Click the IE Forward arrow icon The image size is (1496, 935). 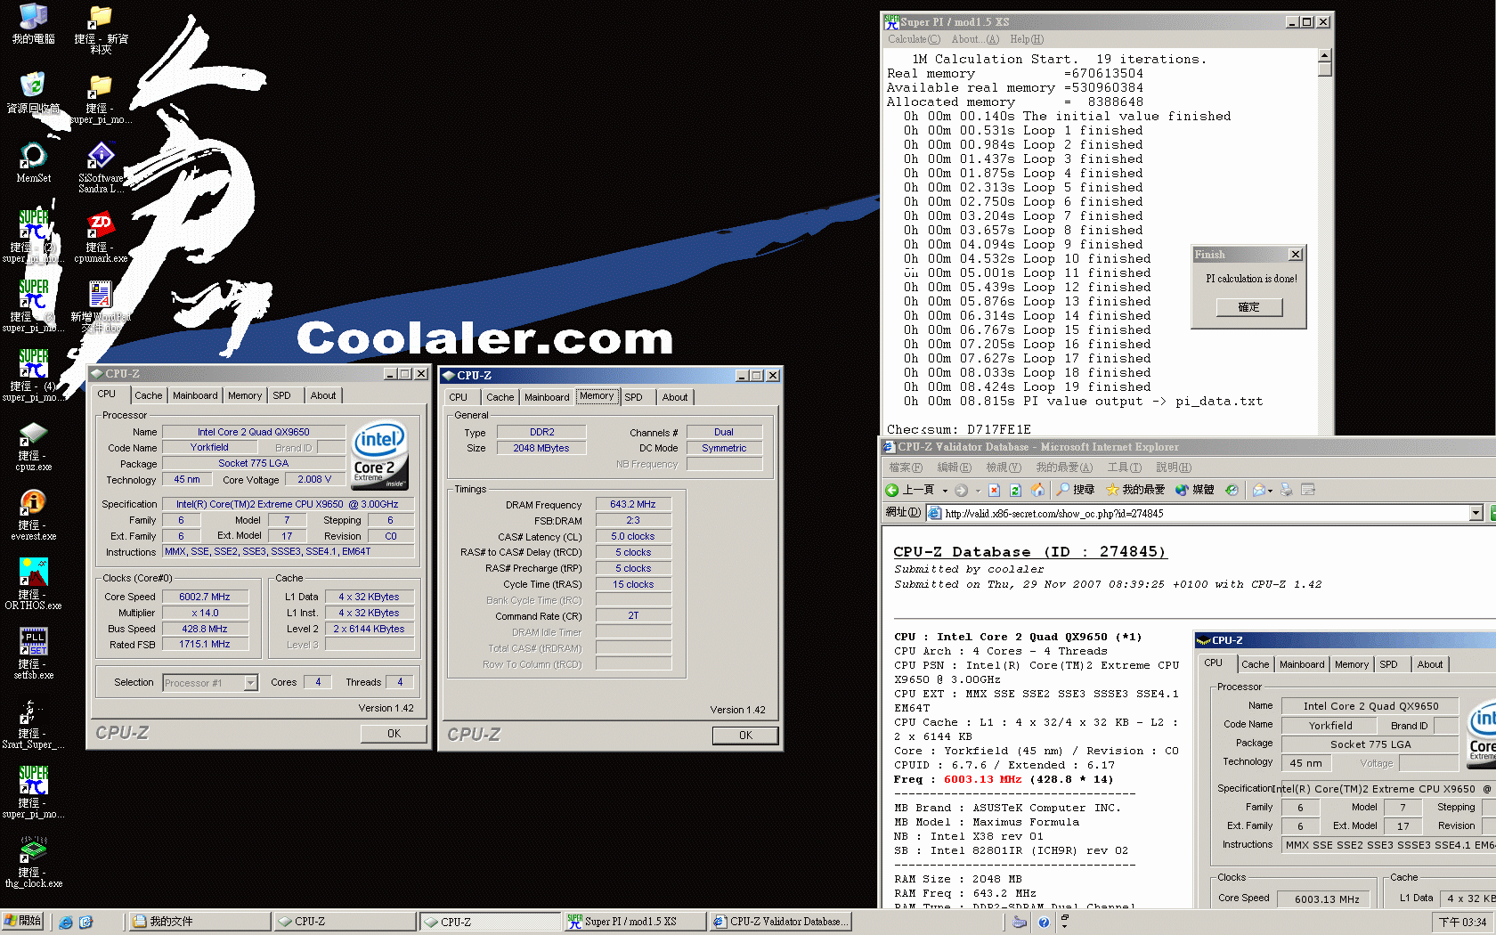click(961, 490)
